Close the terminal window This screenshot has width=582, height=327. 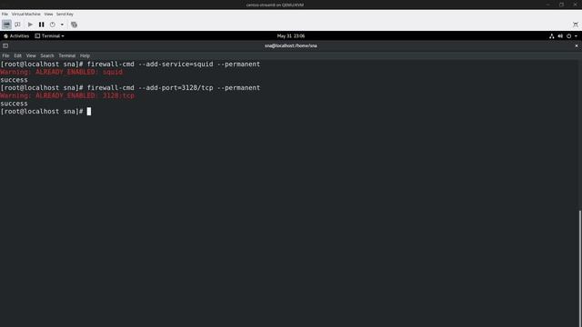pos(576,46)
